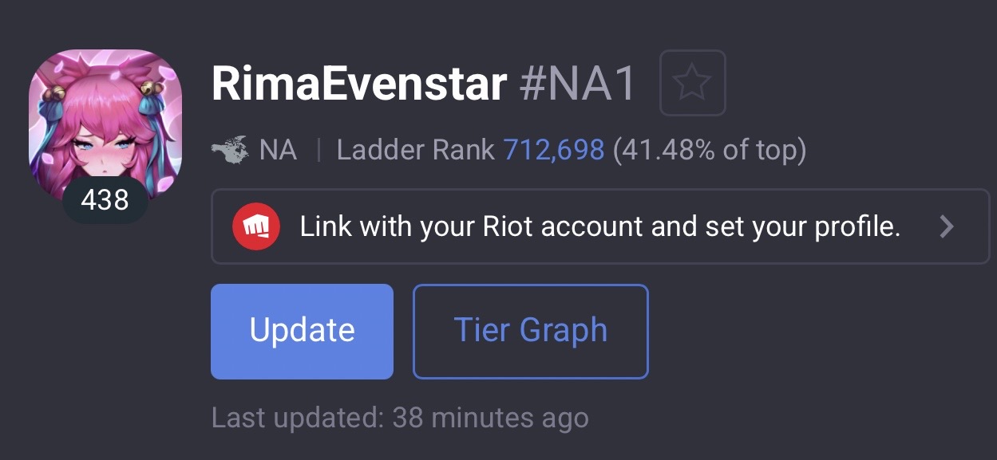
Task: Click the North America map icon
Action: click(230, 150)
